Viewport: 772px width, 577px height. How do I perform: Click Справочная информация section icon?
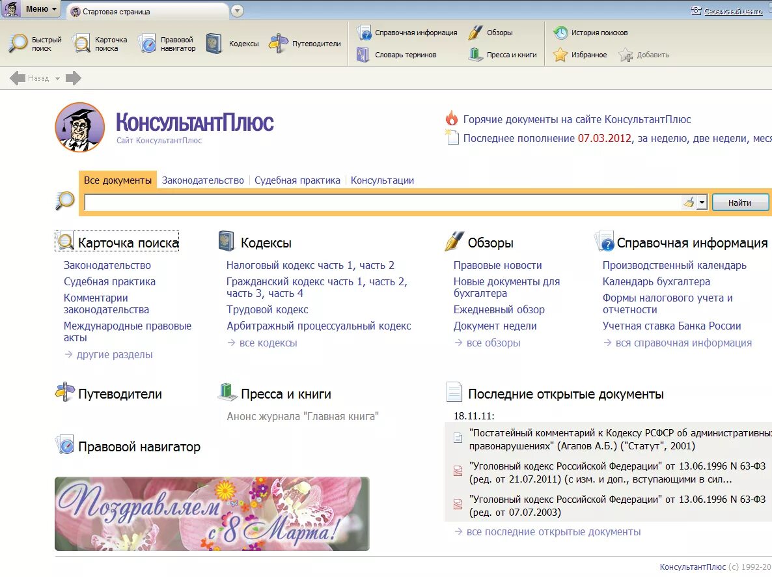click(605, 242)
